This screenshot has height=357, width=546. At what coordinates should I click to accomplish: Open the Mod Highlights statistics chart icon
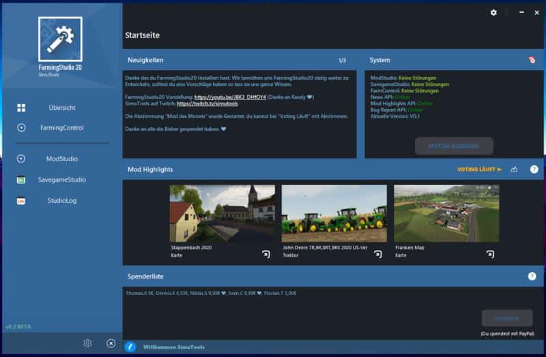click(x=514, y=169)
